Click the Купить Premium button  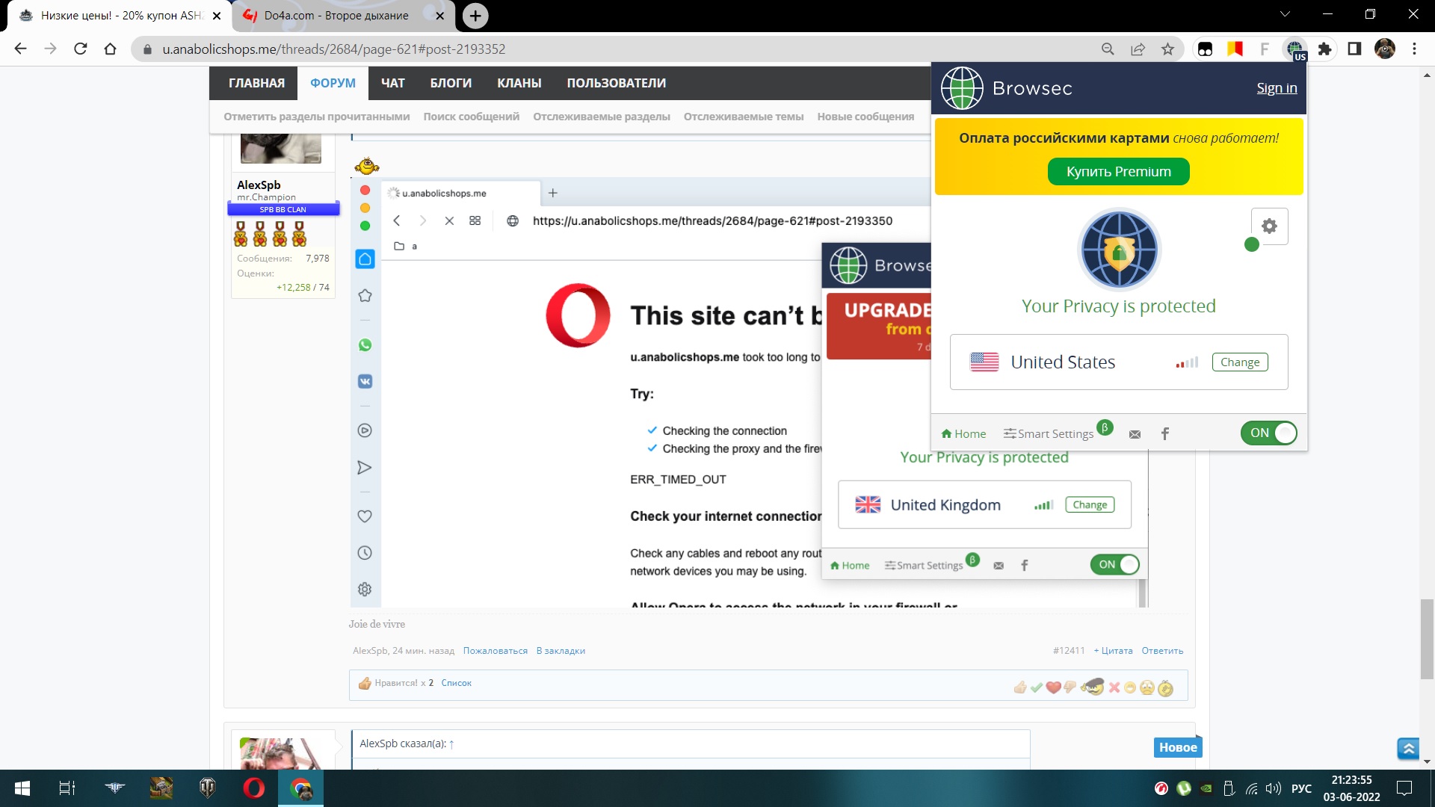click(1118, 171)
